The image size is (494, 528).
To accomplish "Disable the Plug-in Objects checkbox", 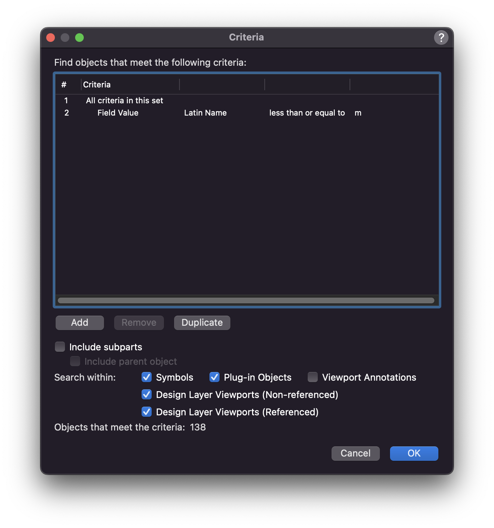I will [214, 377].
